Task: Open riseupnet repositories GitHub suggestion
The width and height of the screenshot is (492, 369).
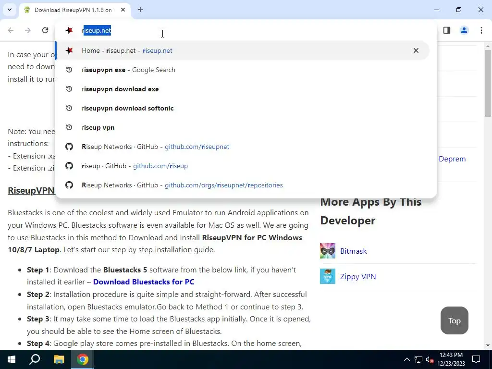Action: point(242,185)
